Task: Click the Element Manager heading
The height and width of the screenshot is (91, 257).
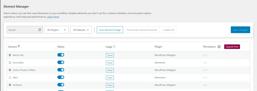Action: pyautogui.click(x=16, y=6)
